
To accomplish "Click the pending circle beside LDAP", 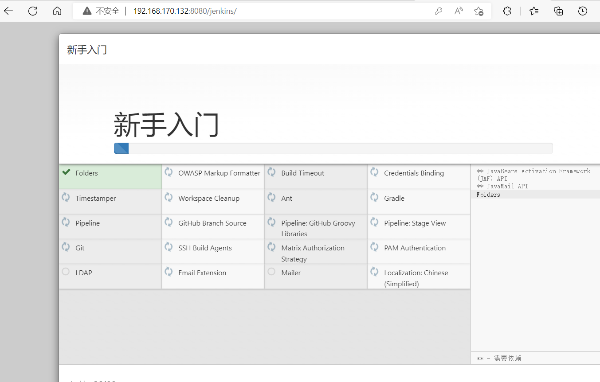I will coord(66,272).
